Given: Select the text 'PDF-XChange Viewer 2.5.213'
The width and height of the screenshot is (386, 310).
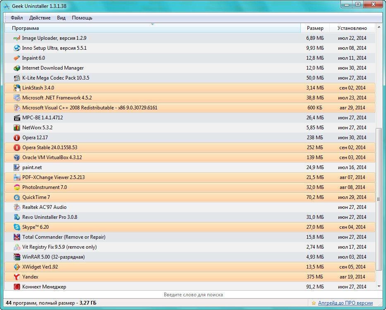Looking at the screenshot, I should tap(53, 177).
